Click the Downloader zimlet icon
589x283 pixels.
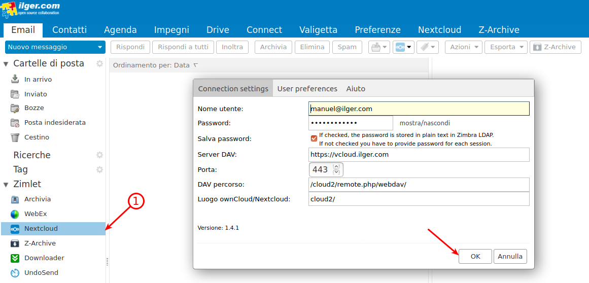(15, 258)
